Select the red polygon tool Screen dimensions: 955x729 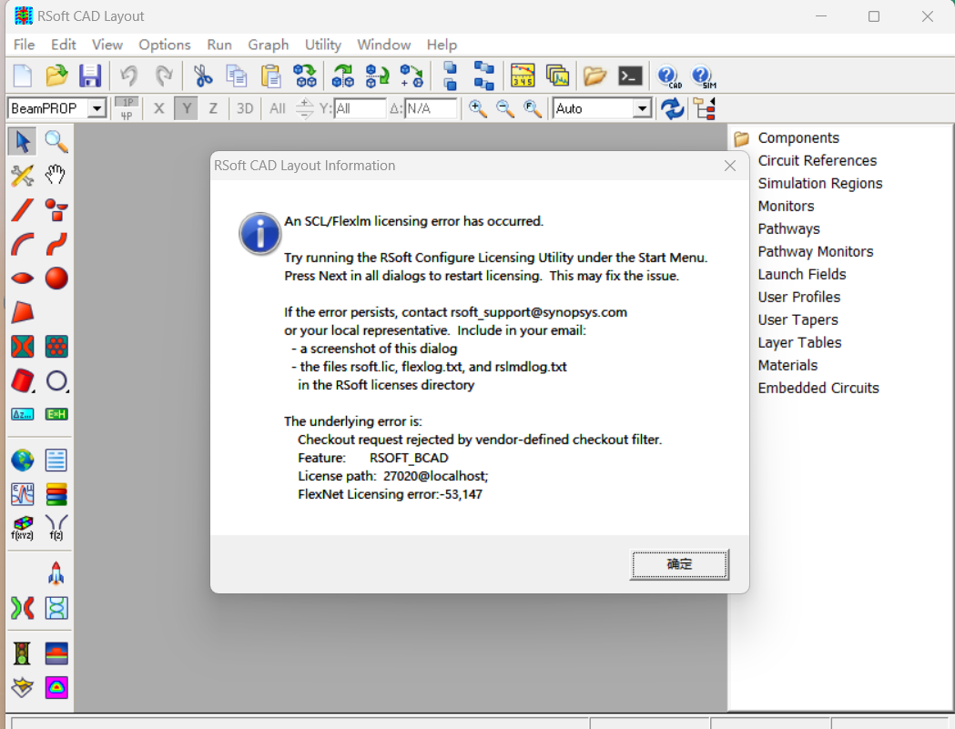[x=23, y=312]
